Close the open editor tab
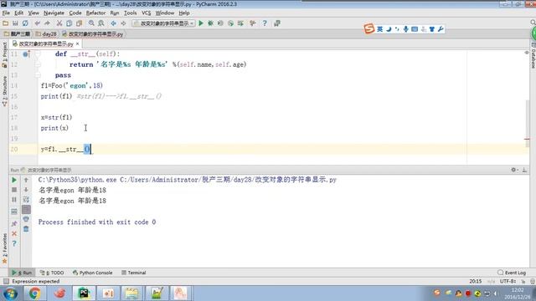 click(x=78, y=44)
